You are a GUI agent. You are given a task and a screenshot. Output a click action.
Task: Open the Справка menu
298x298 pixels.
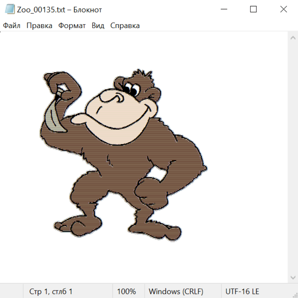pos(125,26)
